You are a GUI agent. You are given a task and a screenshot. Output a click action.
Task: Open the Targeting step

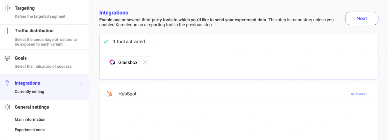(x=25, y=8)
